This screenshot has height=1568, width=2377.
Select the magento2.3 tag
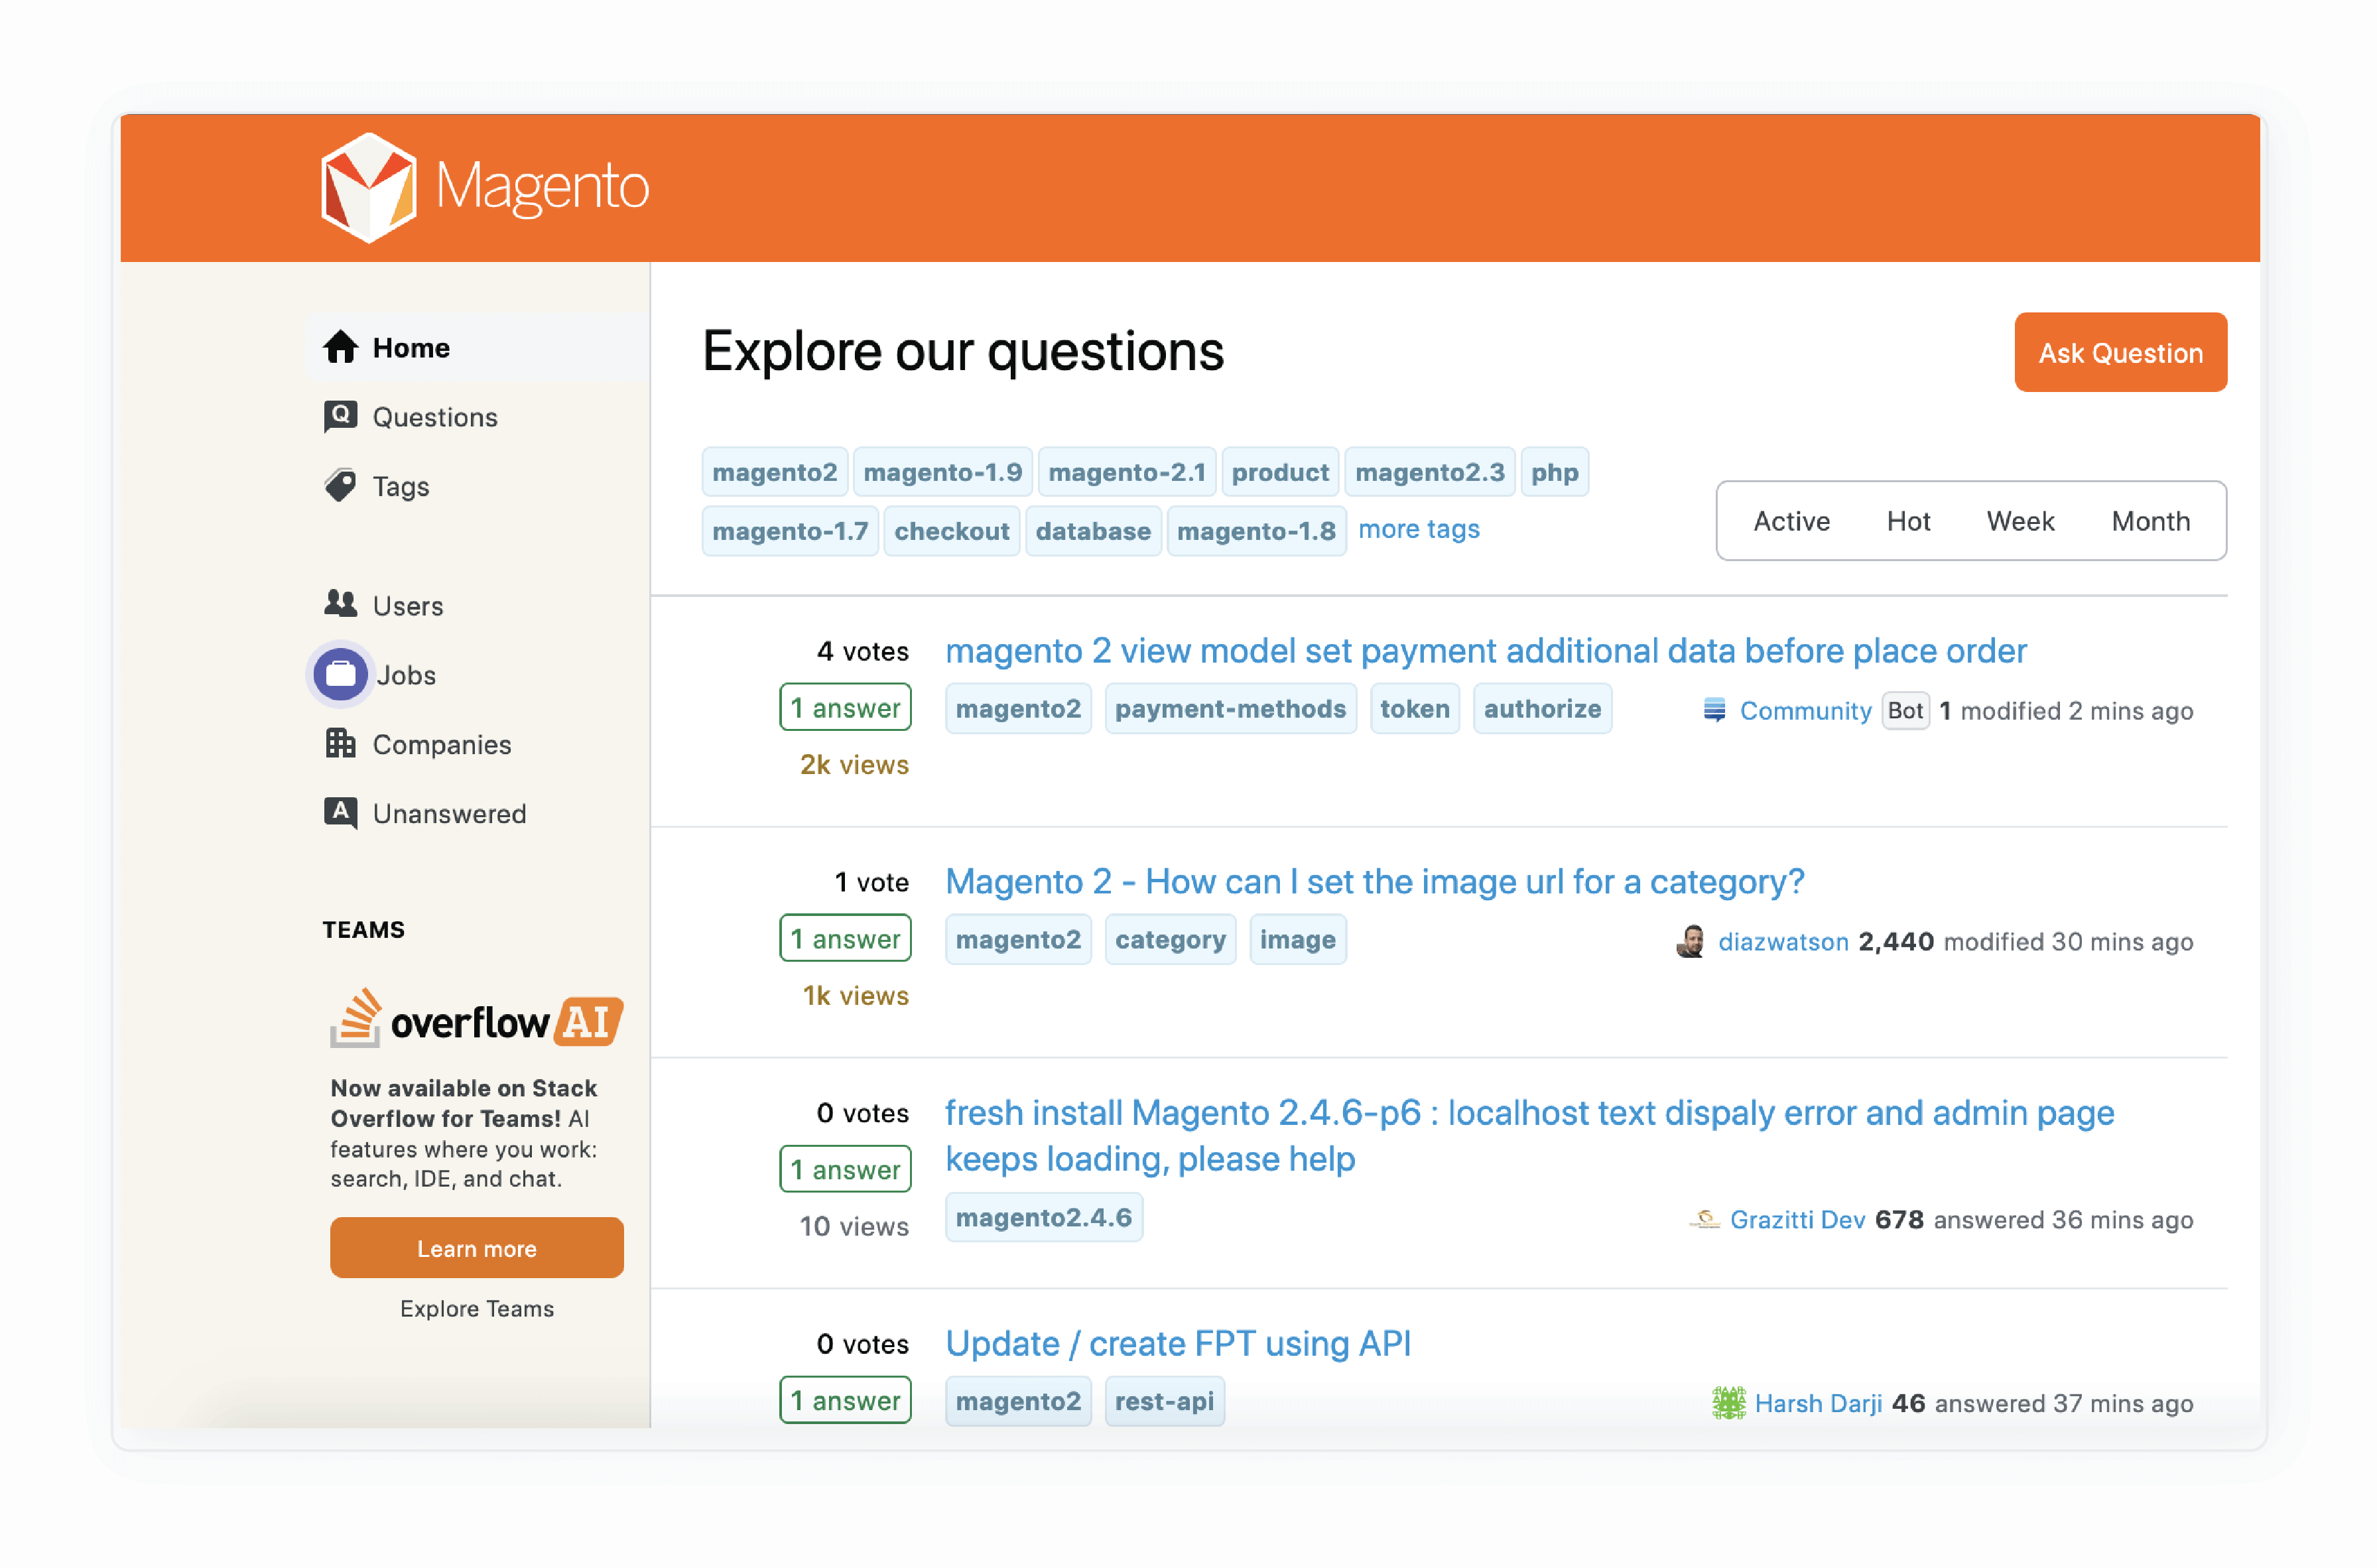(x=1429, y=472)
